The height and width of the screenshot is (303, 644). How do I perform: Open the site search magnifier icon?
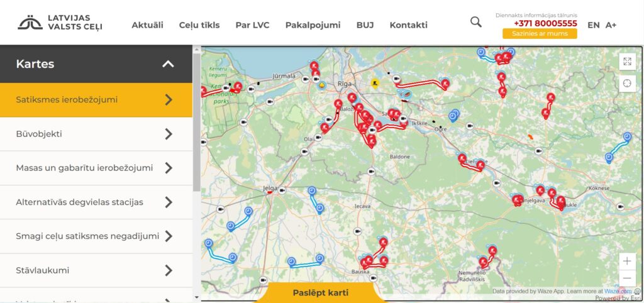(475, 22)
